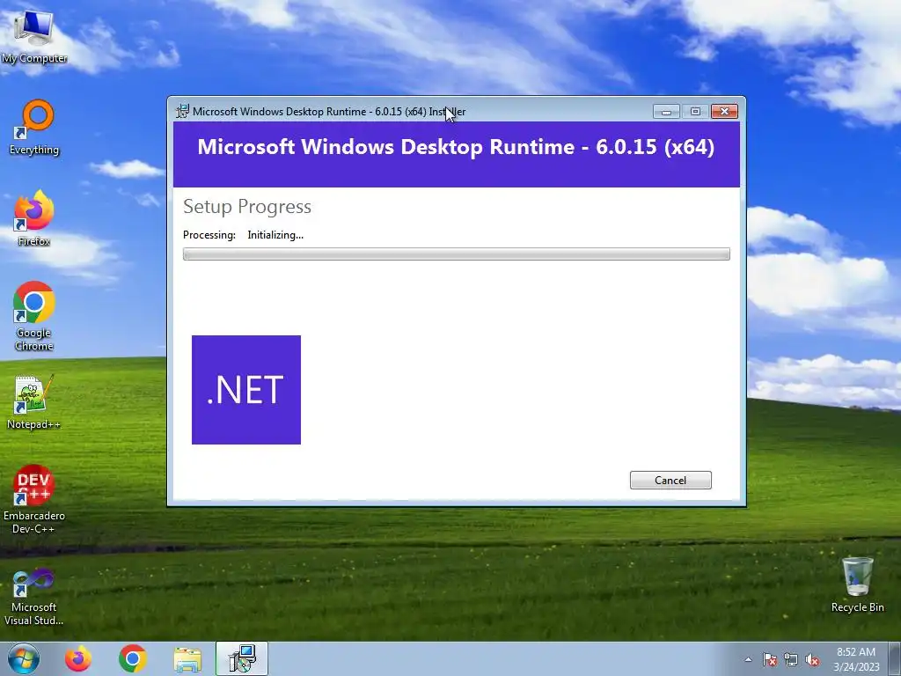
Task: Launch Google Chrome desktop shortcut
Action: coord(34,316)
